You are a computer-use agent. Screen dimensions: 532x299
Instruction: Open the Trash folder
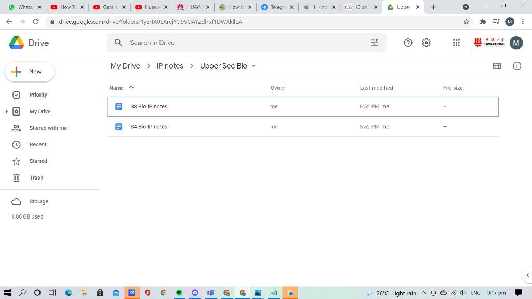coord(36,178)
